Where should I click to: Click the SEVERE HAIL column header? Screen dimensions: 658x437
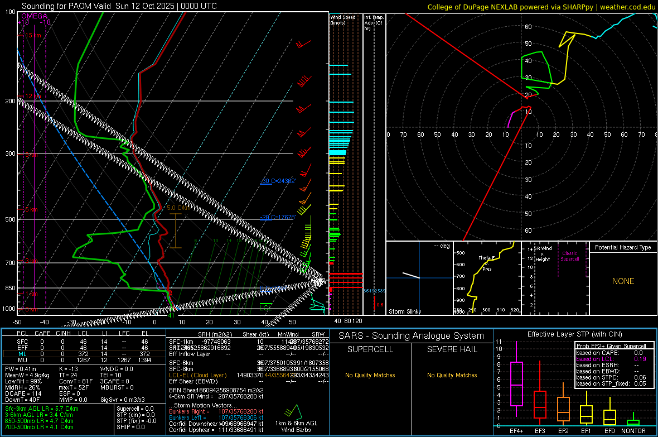point(452,349)
